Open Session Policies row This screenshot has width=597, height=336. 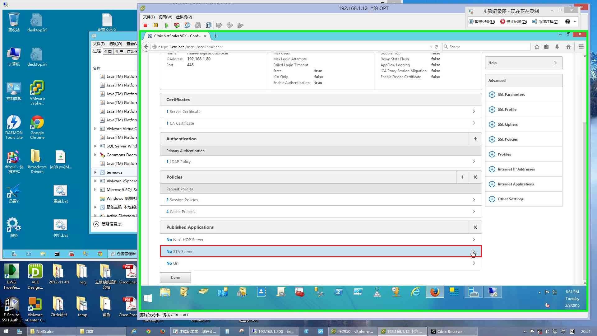click(321, 200)
